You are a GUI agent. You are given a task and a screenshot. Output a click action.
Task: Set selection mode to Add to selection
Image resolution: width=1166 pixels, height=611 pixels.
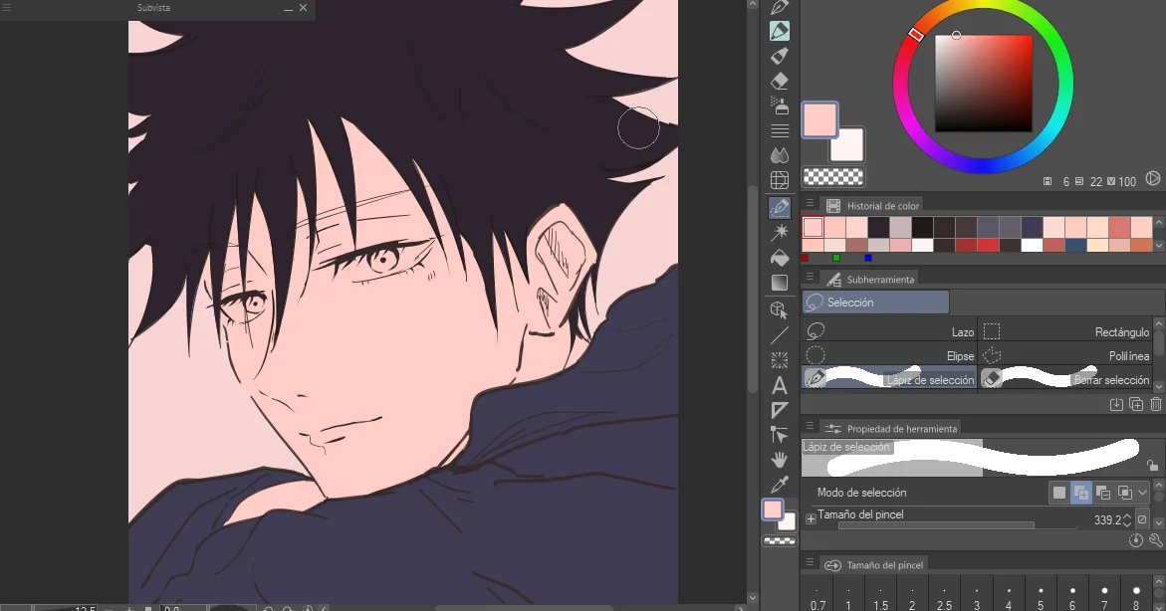click(1081, 492)
